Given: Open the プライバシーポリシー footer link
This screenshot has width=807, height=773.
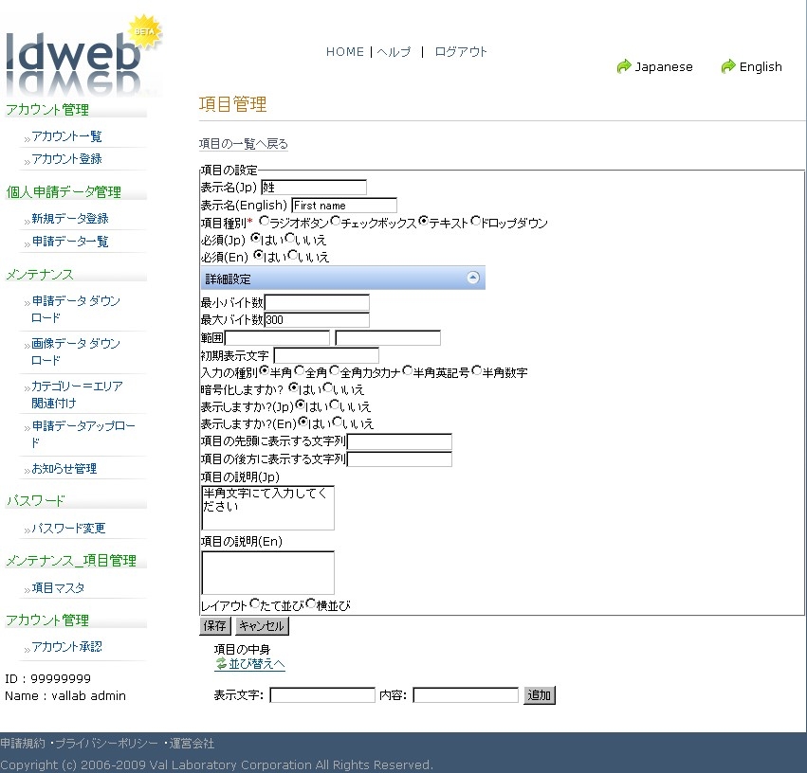Looking at the screenshot, I should [106, 744].
